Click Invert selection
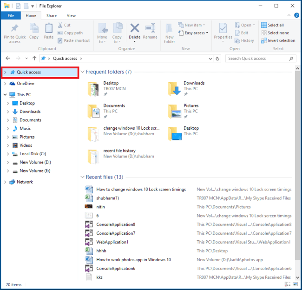Viewport: 302px width, 290px height. click(x=278, y=40)
